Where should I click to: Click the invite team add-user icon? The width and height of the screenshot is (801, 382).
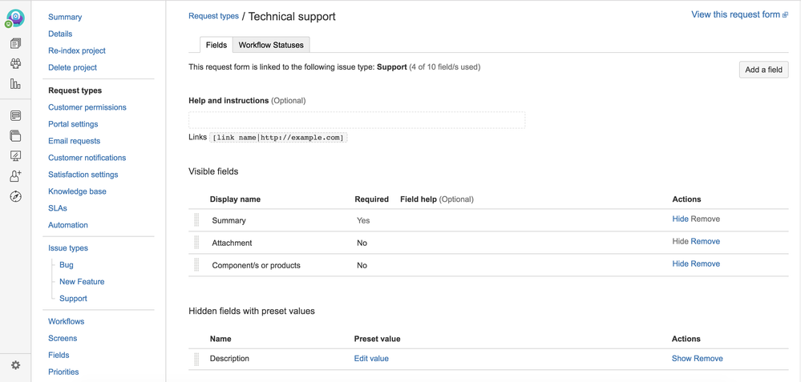[16, 176]
